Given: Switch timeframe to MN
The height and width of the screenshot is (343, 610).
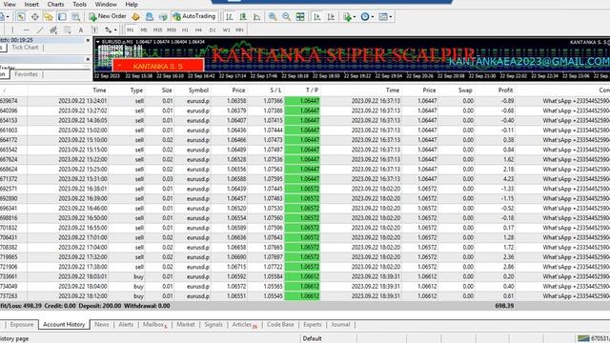Looking at the screenshot, I should 239,30.
